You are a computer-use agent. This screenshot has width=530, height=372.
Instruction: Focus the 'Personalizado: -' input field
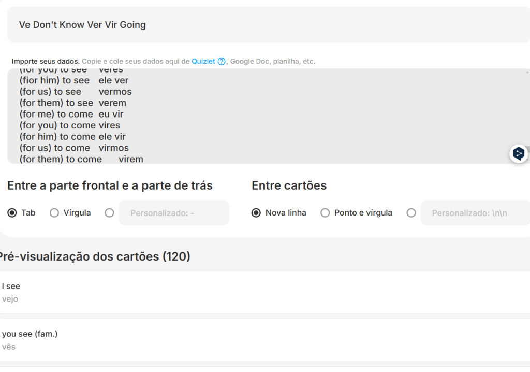point(174,213)
